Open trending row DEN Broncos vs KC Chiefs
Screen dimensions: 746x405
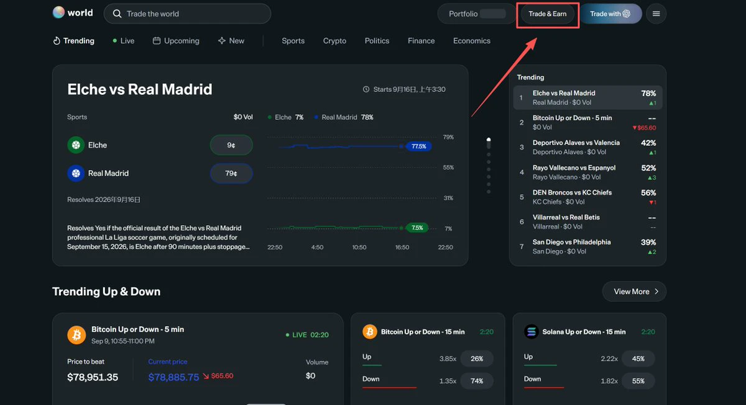pos(587,197)
